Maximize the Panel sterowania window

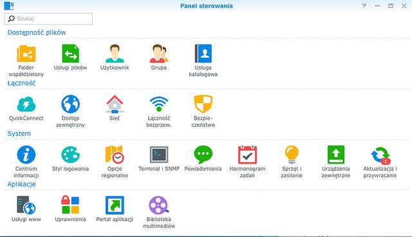391,6
